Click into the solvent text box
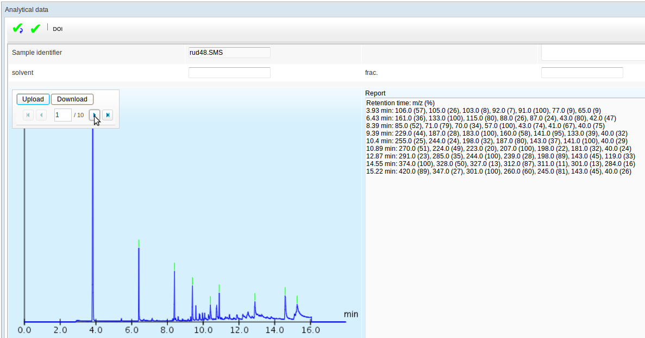645x338 pixels. tap(229, 73)
